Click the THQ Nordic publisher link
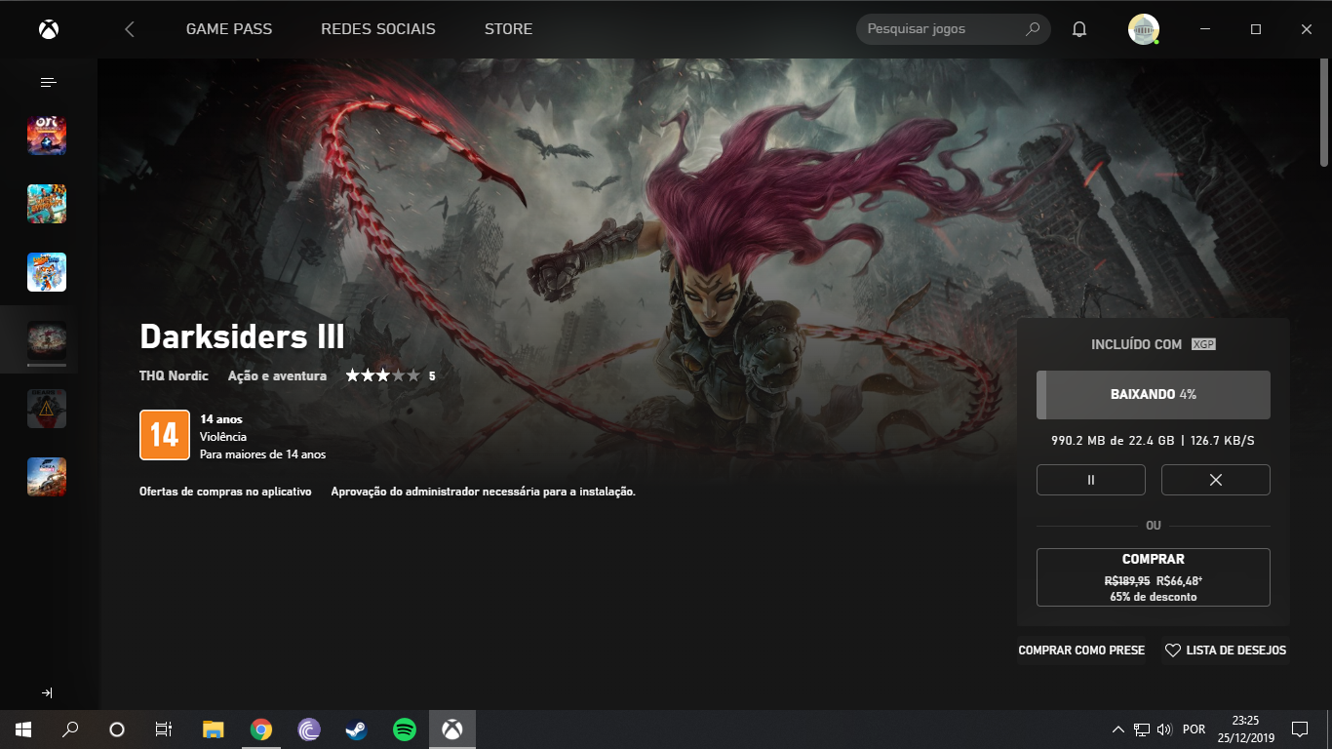 point(174,375)
